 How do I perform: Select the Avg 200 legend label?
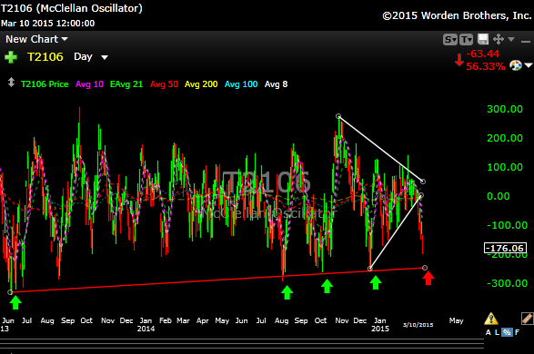pyautogui.click(x=201, y=84)
